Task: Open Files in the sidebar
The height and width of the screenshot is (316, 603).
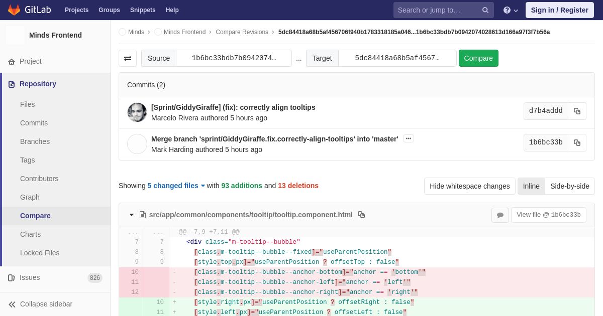Action: click(x=28, y=104)
